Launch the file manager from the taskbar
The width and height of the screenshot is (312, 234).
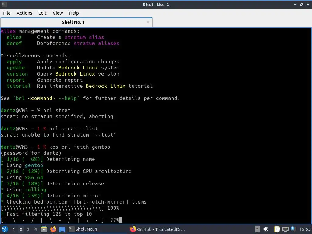(x=44, y=229)
